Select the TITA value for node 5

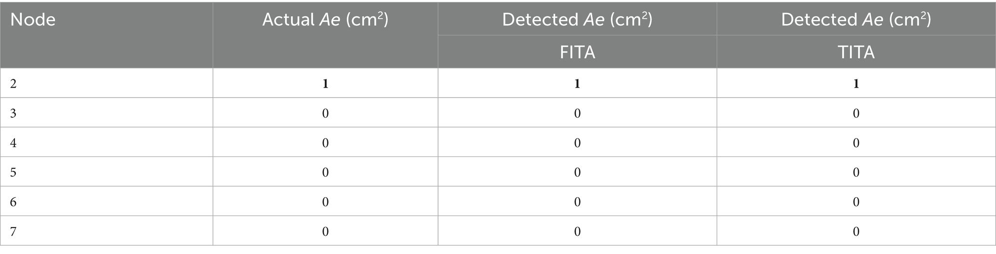click(x=856, y=172)
